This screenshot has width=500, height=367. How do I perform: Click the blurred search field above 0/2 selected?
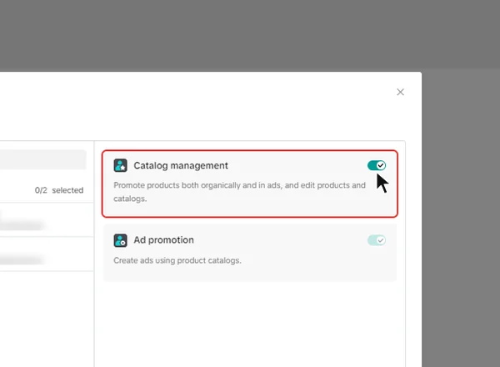(42, 159)
